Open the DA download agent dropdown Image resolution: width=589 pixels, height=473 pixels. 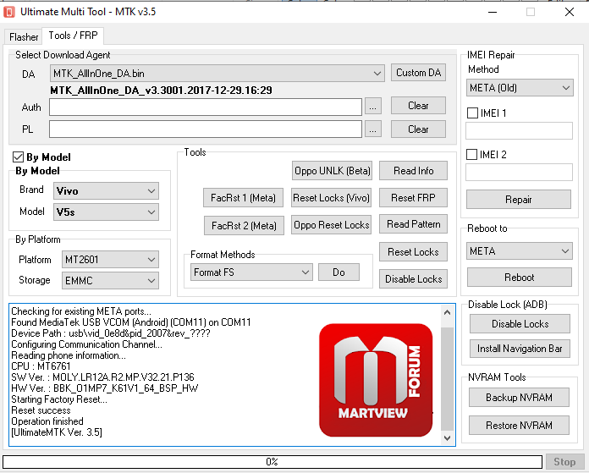pos(217,74)
